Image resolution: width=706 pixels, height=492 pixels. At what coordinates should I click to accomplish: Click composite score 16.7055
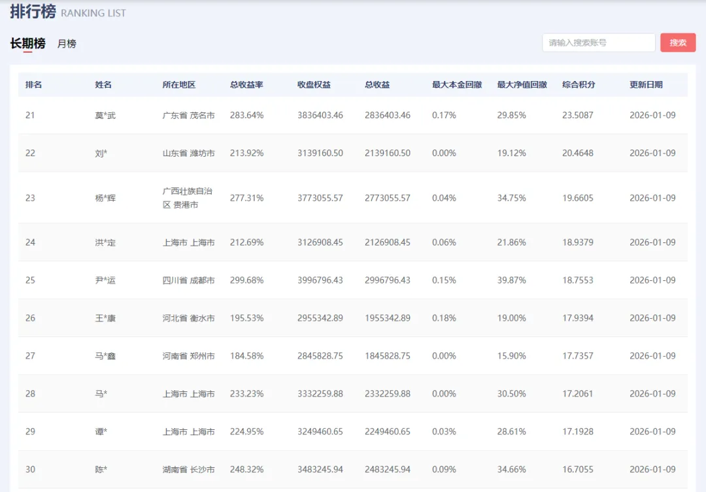point(578,470)
